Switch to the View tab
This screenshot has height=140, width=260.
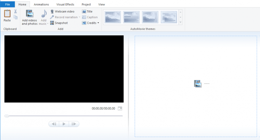(x=101, y=5)
